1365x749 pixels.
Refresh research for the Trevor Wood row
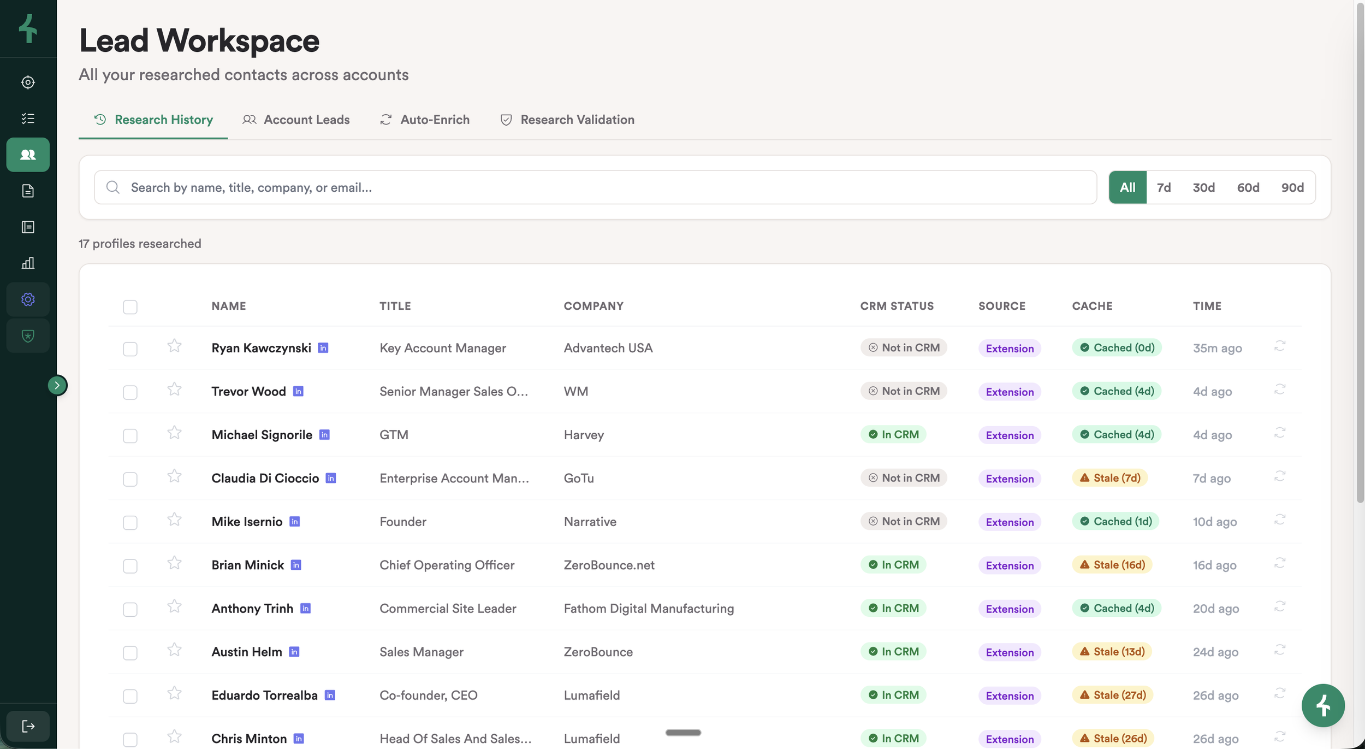click(1279, 390)
